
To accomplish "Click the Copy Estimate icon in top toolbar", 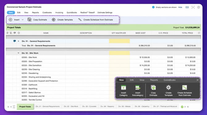I will tap(30, 20).
